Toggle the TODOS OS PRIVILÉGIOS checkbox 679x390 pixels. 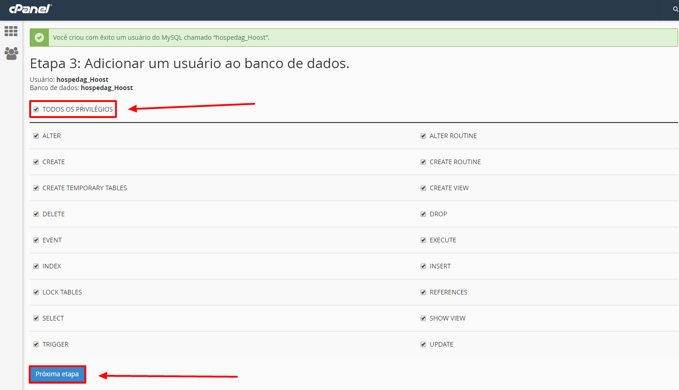pyautogui.click(x=36, y=109)
